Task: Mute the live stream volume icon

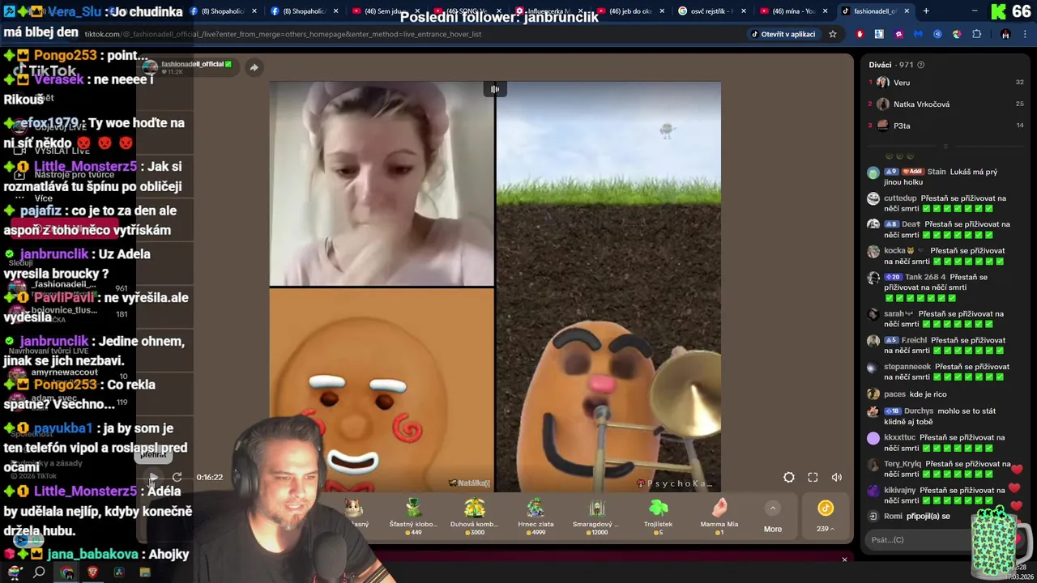Action: (x=837, y=478)
